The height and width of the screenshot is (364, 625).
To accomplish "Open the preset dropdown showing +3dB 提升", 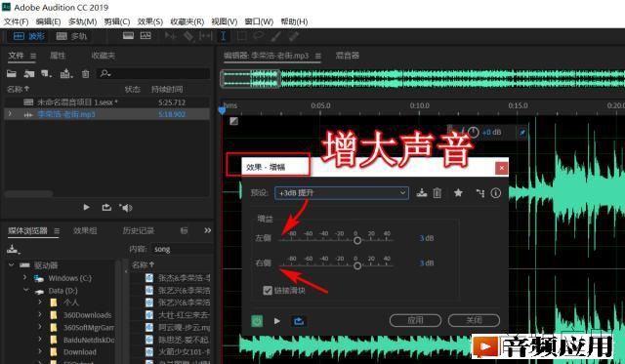I will click(342, 193).
